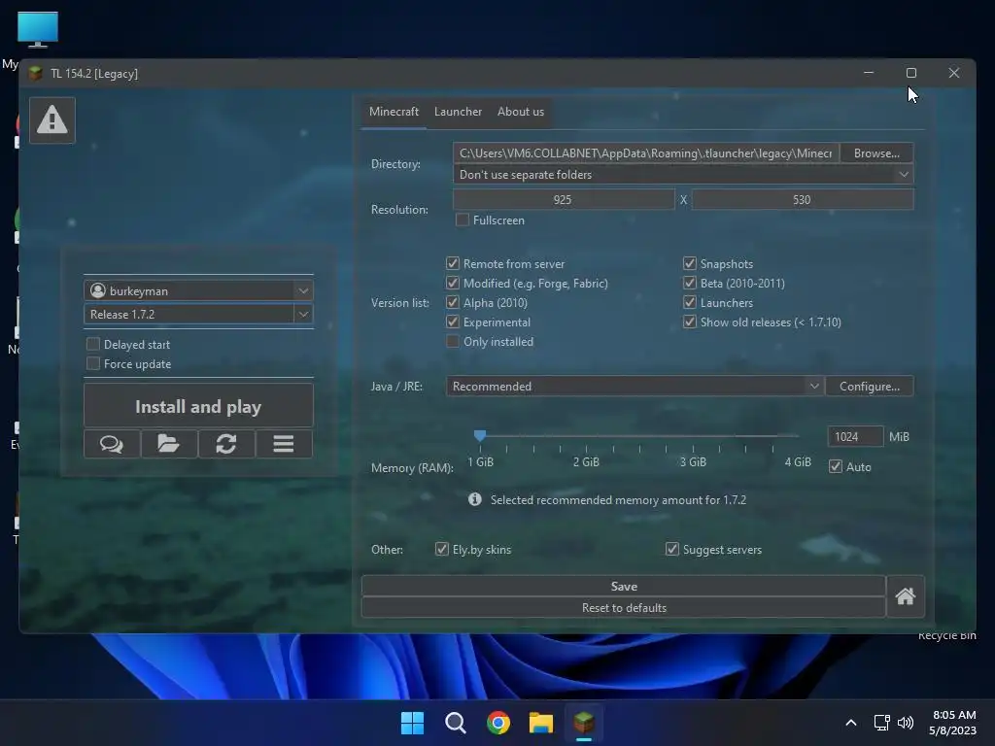
Task: Uncheck Suggest servers checkbox
Action: (672, 550)
